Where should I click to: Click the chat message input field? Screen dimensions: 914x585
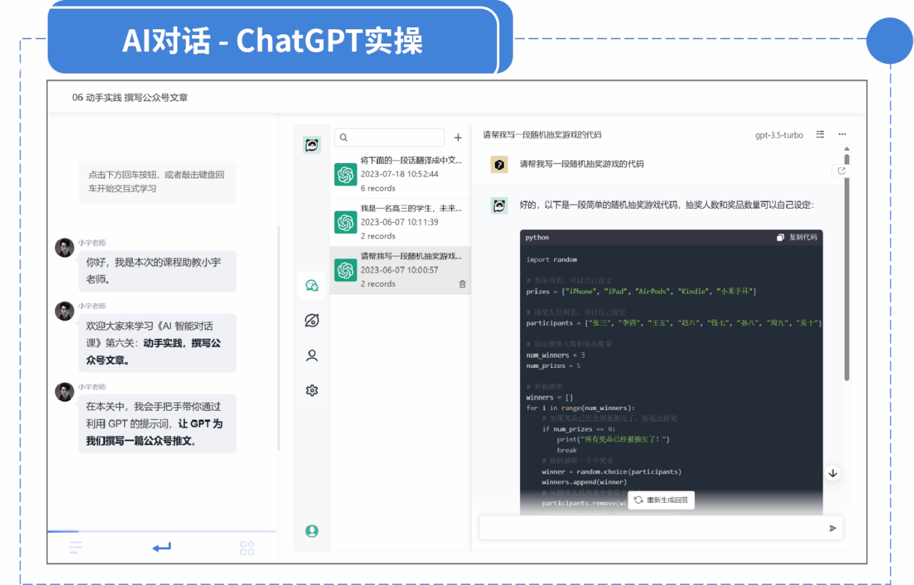(x=661, y=528)
